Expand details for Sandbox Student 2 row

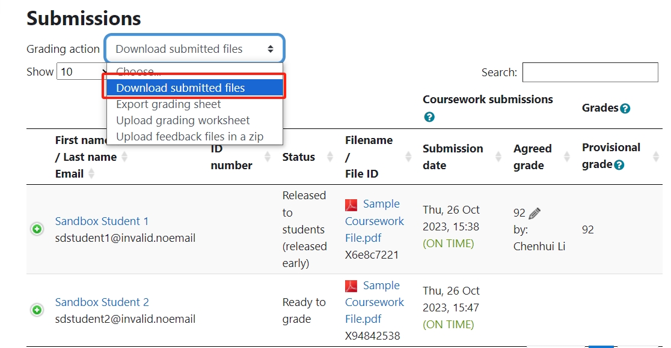[x=37, y=310]
